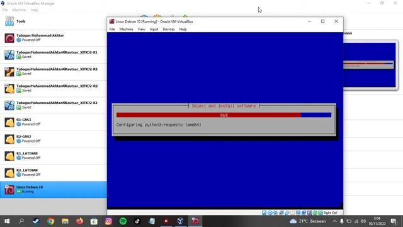Click the icon of the R1-GNS3 VM
403x227 pixels.
pos(9,122)
